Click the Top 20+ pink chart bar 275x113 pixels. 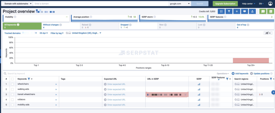(251, 61)
